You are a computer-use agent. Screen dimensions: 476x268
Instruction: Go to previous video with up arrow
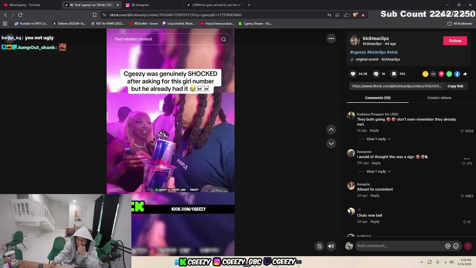331,130
